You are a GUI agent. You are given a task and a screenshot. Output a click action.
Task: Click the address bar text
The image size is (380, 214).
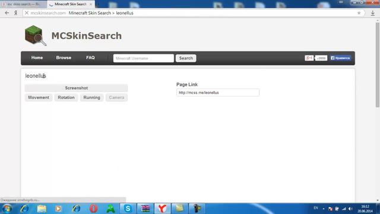point(101,13)
